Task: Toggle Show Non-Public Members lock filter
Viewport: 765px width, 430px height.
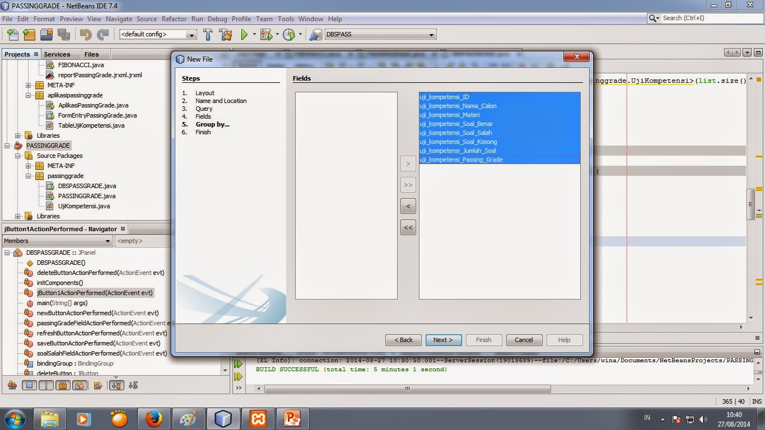Action: [63, 385]
